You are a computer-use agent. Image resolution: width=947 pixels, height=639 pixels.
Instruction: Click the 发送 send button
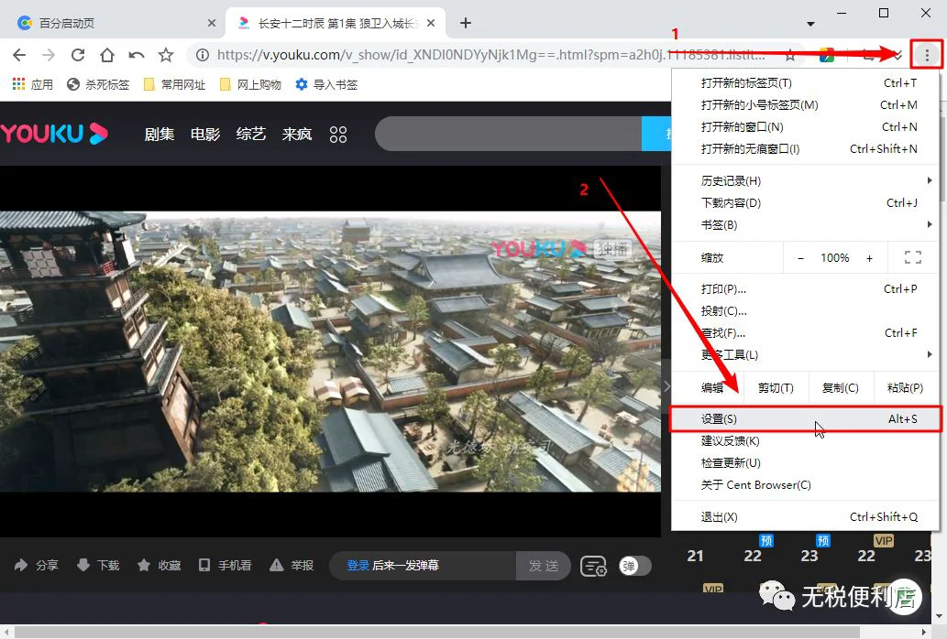tap(544, 566)
